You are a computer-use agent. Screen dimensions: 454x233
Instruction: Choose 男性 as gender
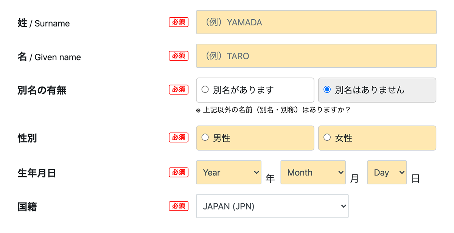205,138
